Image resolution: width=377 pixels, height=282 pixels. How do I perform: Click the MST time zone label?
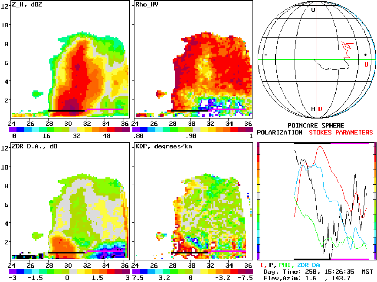point(367,272)
